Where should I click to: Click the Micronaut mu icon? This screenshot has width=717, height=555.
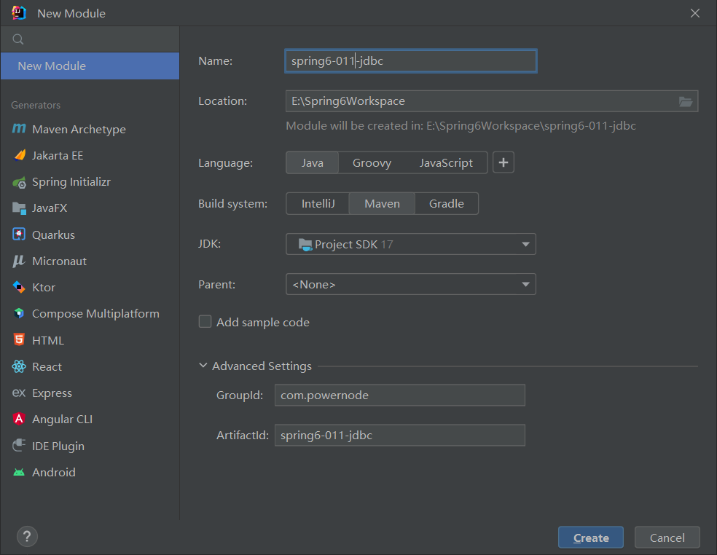click(x=19, y=261)
